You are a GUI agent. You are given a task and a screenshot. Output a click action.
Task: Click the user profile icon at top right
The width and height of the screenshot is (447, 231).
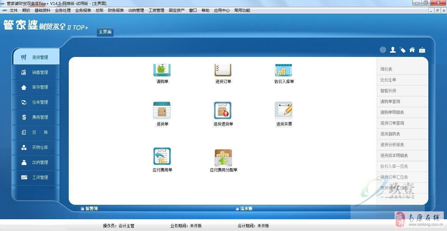393,50
